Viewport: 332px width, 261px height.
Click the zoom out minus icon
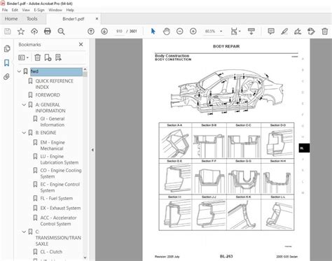(x=180, y=31)
